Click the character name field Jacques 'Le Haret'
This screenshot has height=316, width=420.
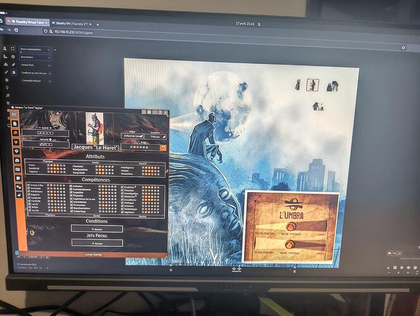coord(95,147)
